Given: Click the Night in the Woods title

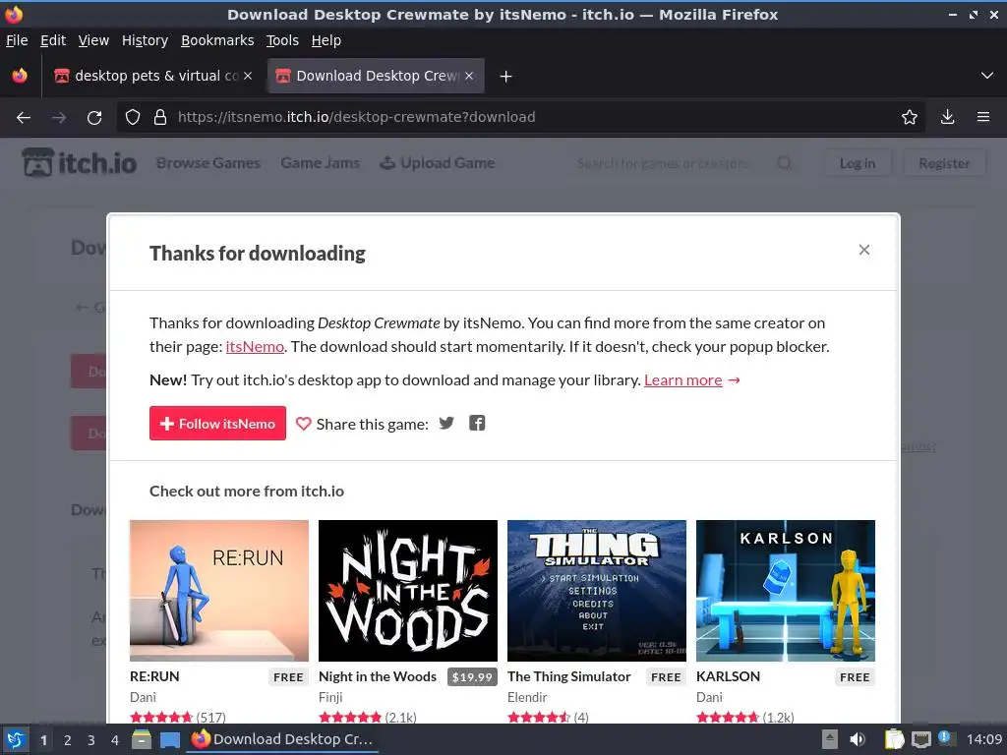Looking at the screenshot, I should [x=377, y=676].
